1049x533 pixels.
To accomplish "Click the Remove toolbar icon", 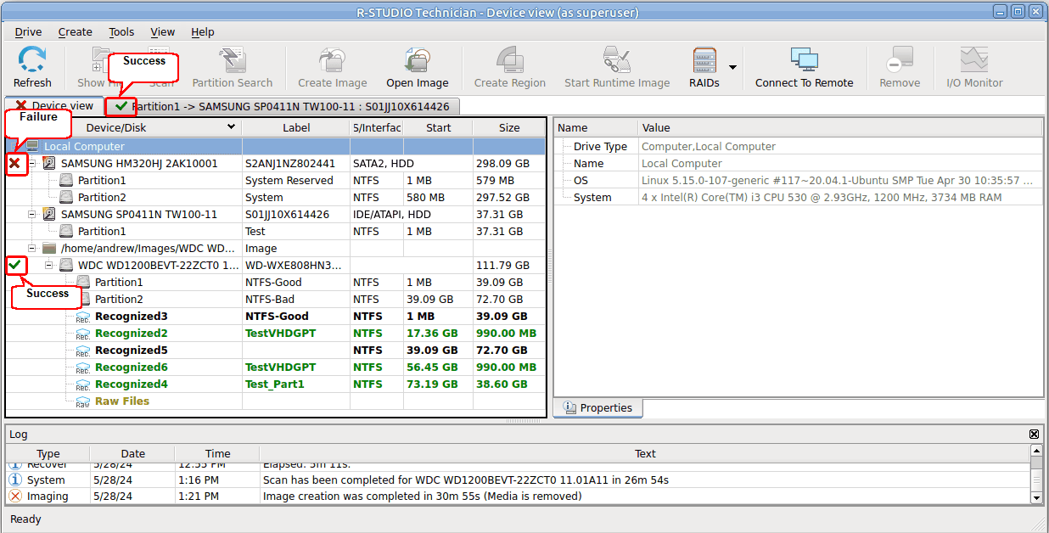I will pyautogui.click(x=900, y=60).
